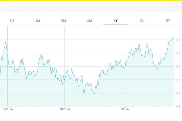Click the 119 price axis label

(x=178, y=40)
